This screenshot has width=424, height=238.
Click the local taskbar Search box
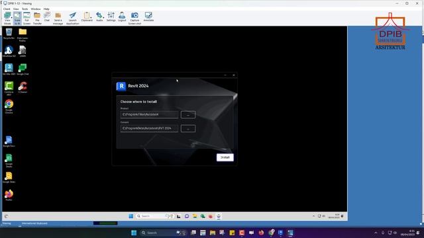[163, 233]
